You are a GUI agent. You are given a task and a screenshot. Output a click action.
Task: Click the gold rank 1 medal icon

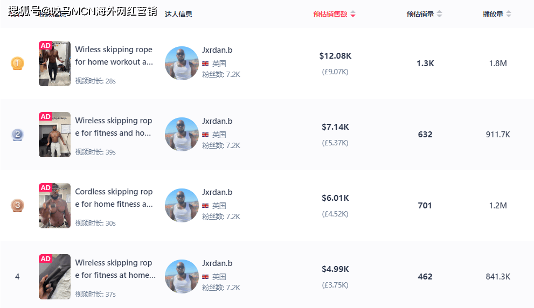pos(17,64)
